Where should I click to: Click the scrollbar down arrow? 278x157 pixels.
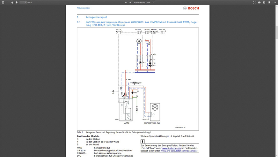click(x=276, y=155)
